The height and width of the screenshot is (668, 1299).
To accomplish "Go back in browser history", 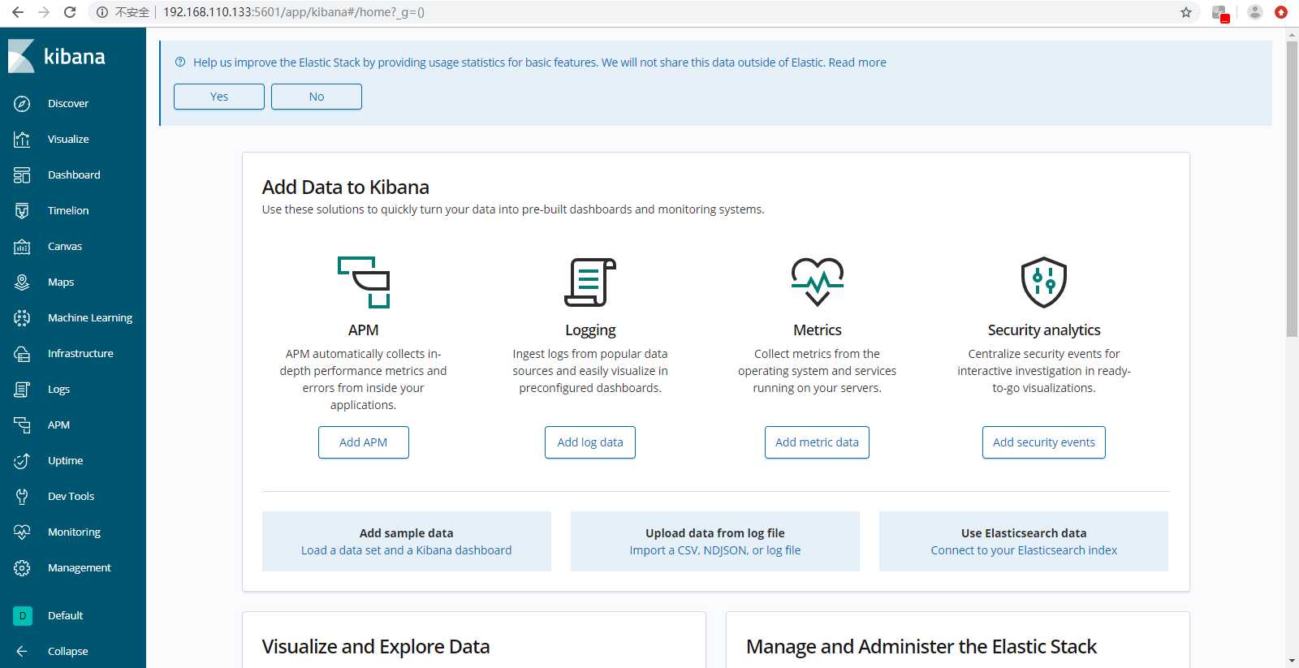I will click(18, 12).
